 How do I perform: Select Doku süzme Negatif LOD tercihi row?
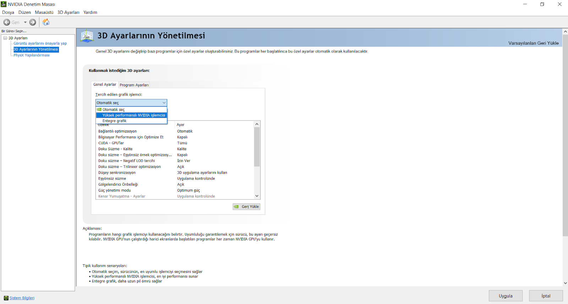175,161
